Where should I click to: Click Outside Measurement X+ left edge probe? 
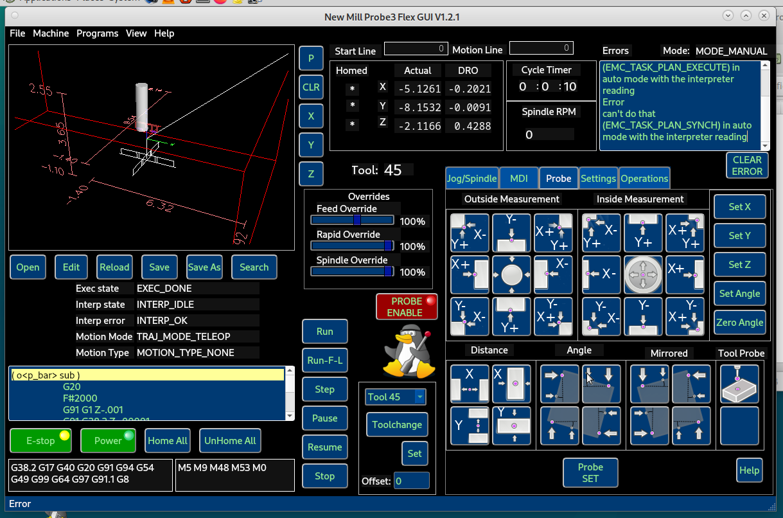point(470,274)
